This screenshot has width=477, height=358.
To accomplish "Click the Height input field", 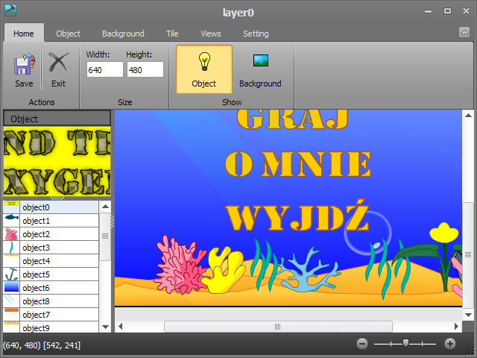I will 145,69.
